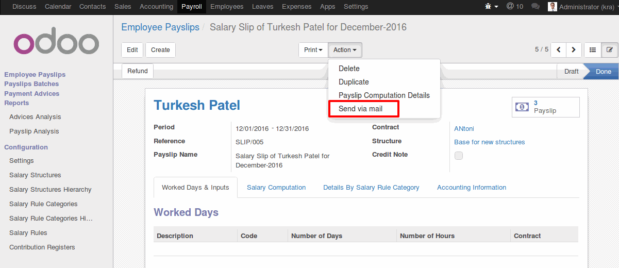Open the Leaves top menu
This screenshot has width=619, height=268.
(263, 7)
